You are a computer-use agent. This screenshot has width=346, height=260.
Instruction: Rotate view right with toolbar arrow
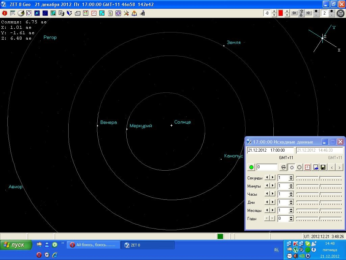[x=308, y=13]
